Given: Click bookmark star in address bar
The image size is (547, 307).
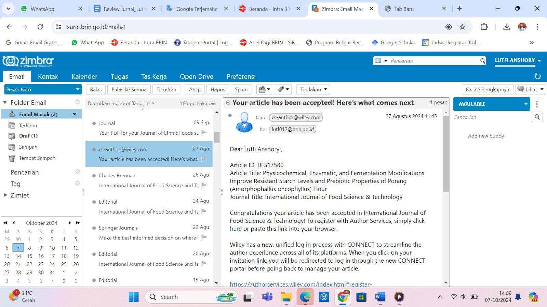Looking at the screenshot, I should pos(462,27).
